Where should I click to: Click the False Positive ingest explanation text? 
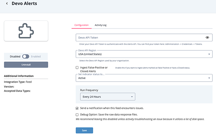(x=153, y=68)
